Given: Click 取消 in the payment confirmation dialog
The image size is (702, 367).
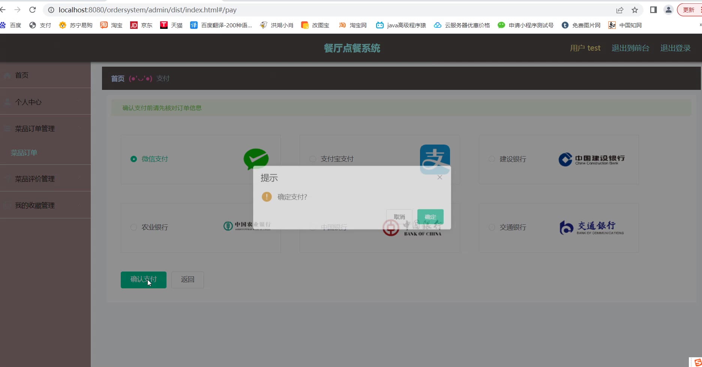Looking at the screenshot, I should click(x=399, y=217).
